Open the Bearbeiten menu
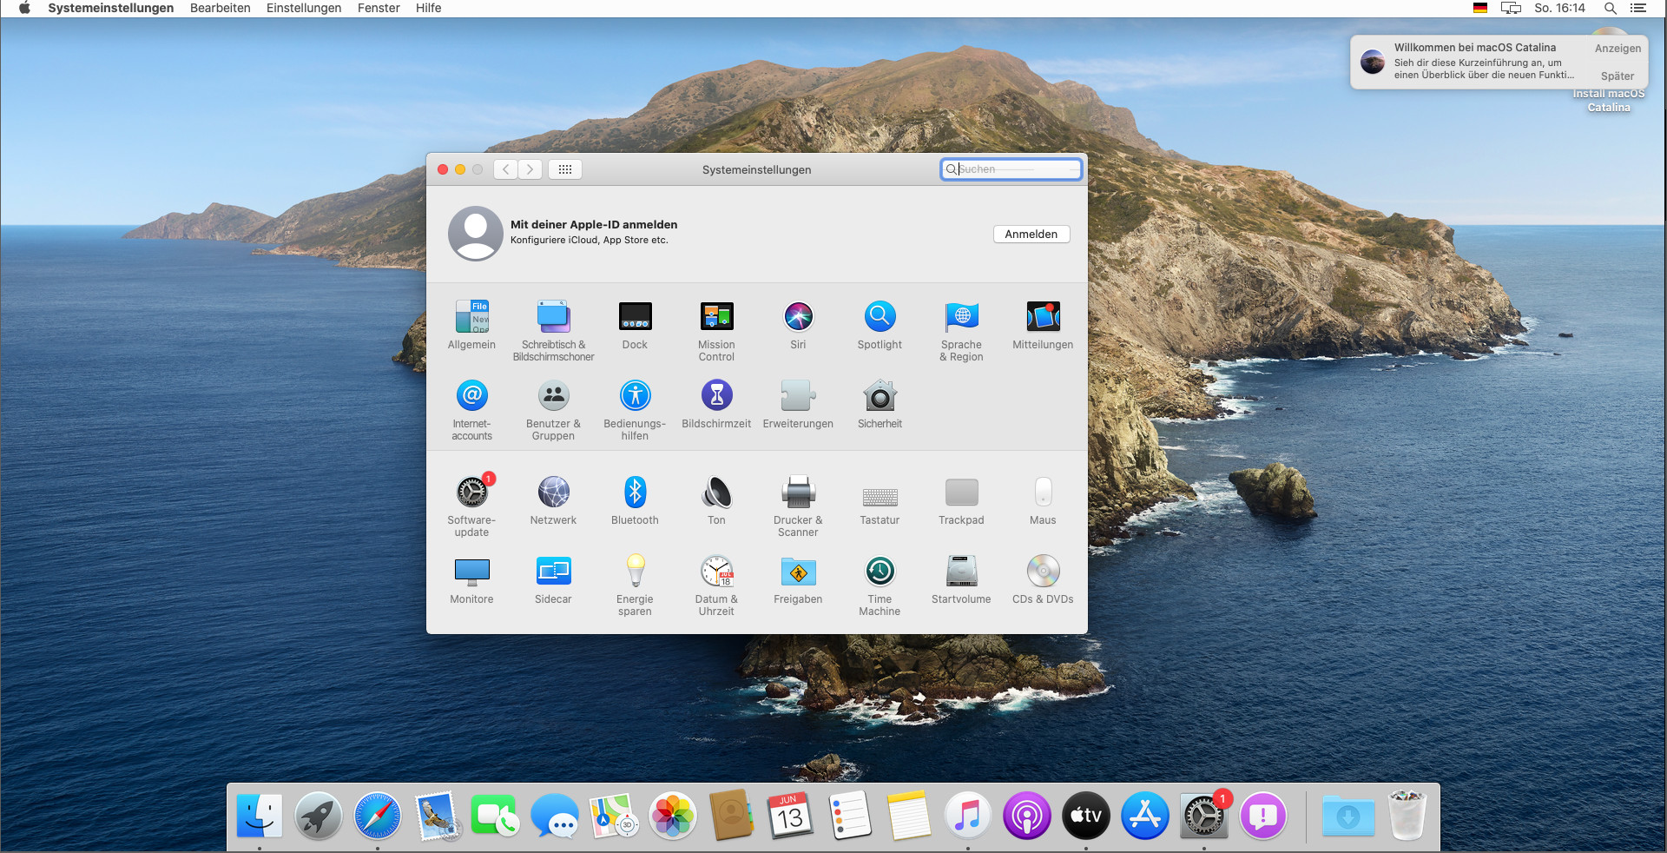Image resolution: width=1667 pixels, height=853 pixels. click(220, 9)
